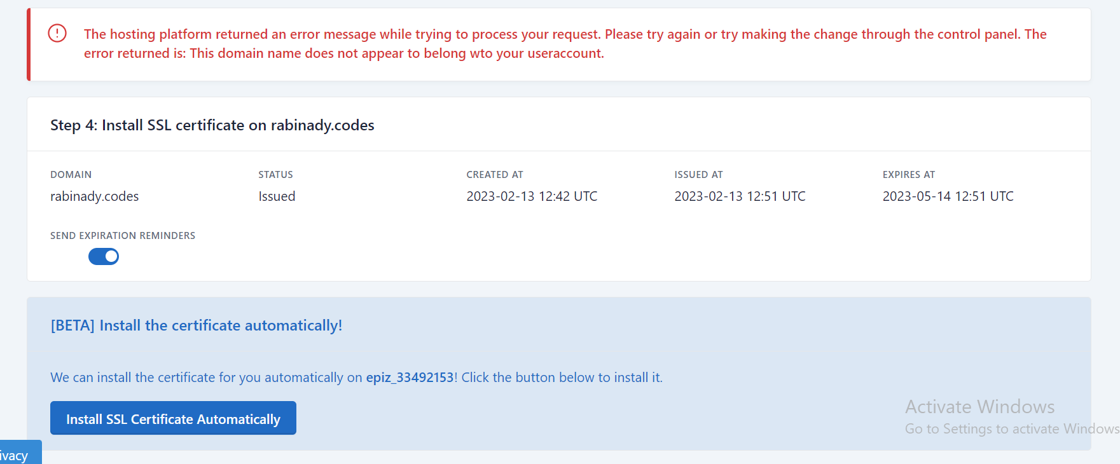
Task: Click the BETA install automatically heading
Action: pos(196,325)
